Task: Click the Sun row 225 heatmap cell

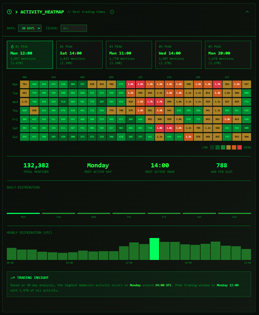Action: tap(102, 137)
